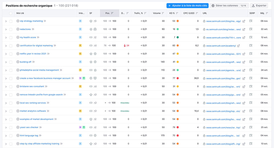Expand create a new facebook business manager account row
Screen dimensions: 274x148
point(6,78)
